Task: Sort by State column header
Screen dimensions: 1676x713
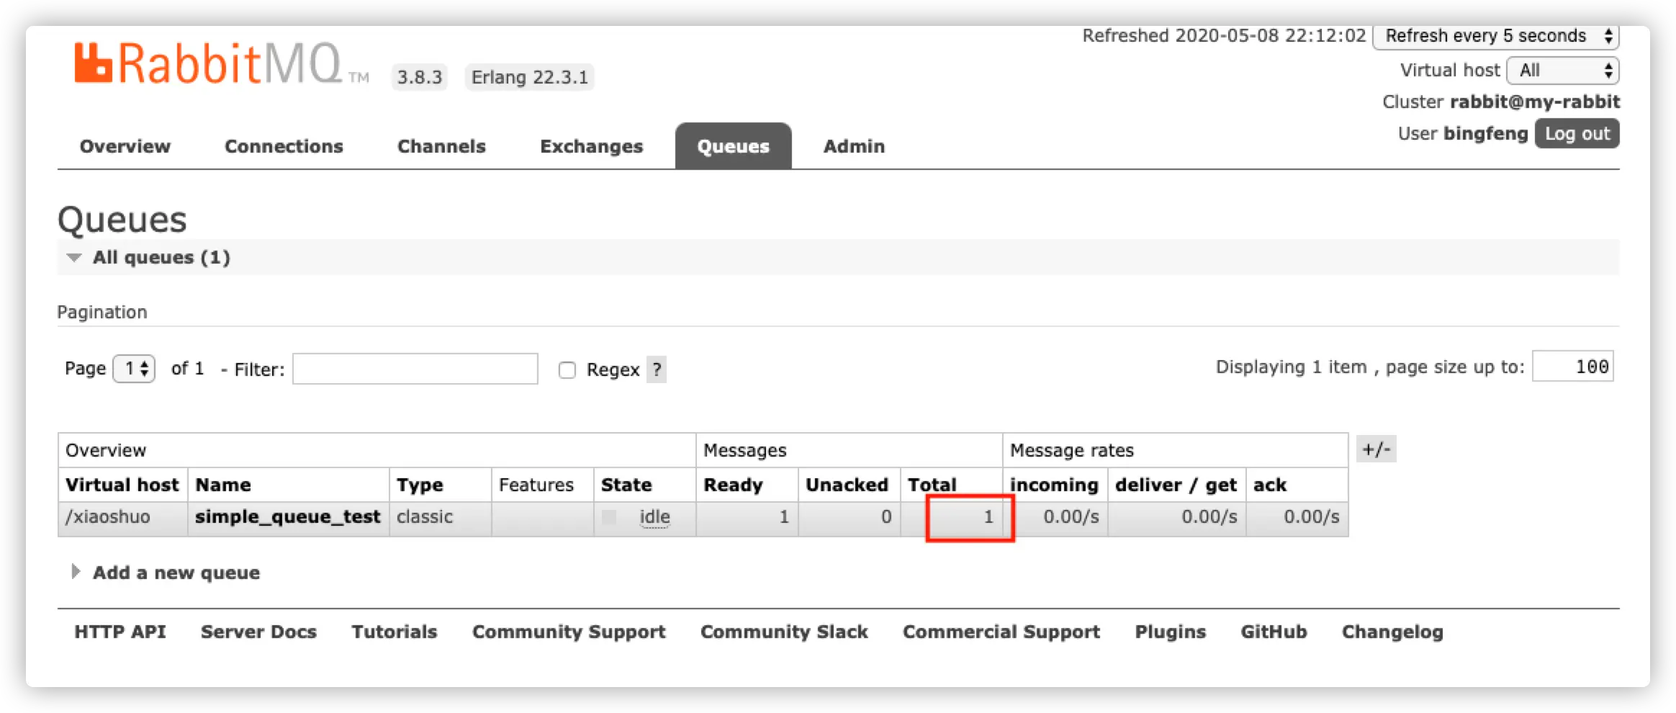Action: [626, 485]
